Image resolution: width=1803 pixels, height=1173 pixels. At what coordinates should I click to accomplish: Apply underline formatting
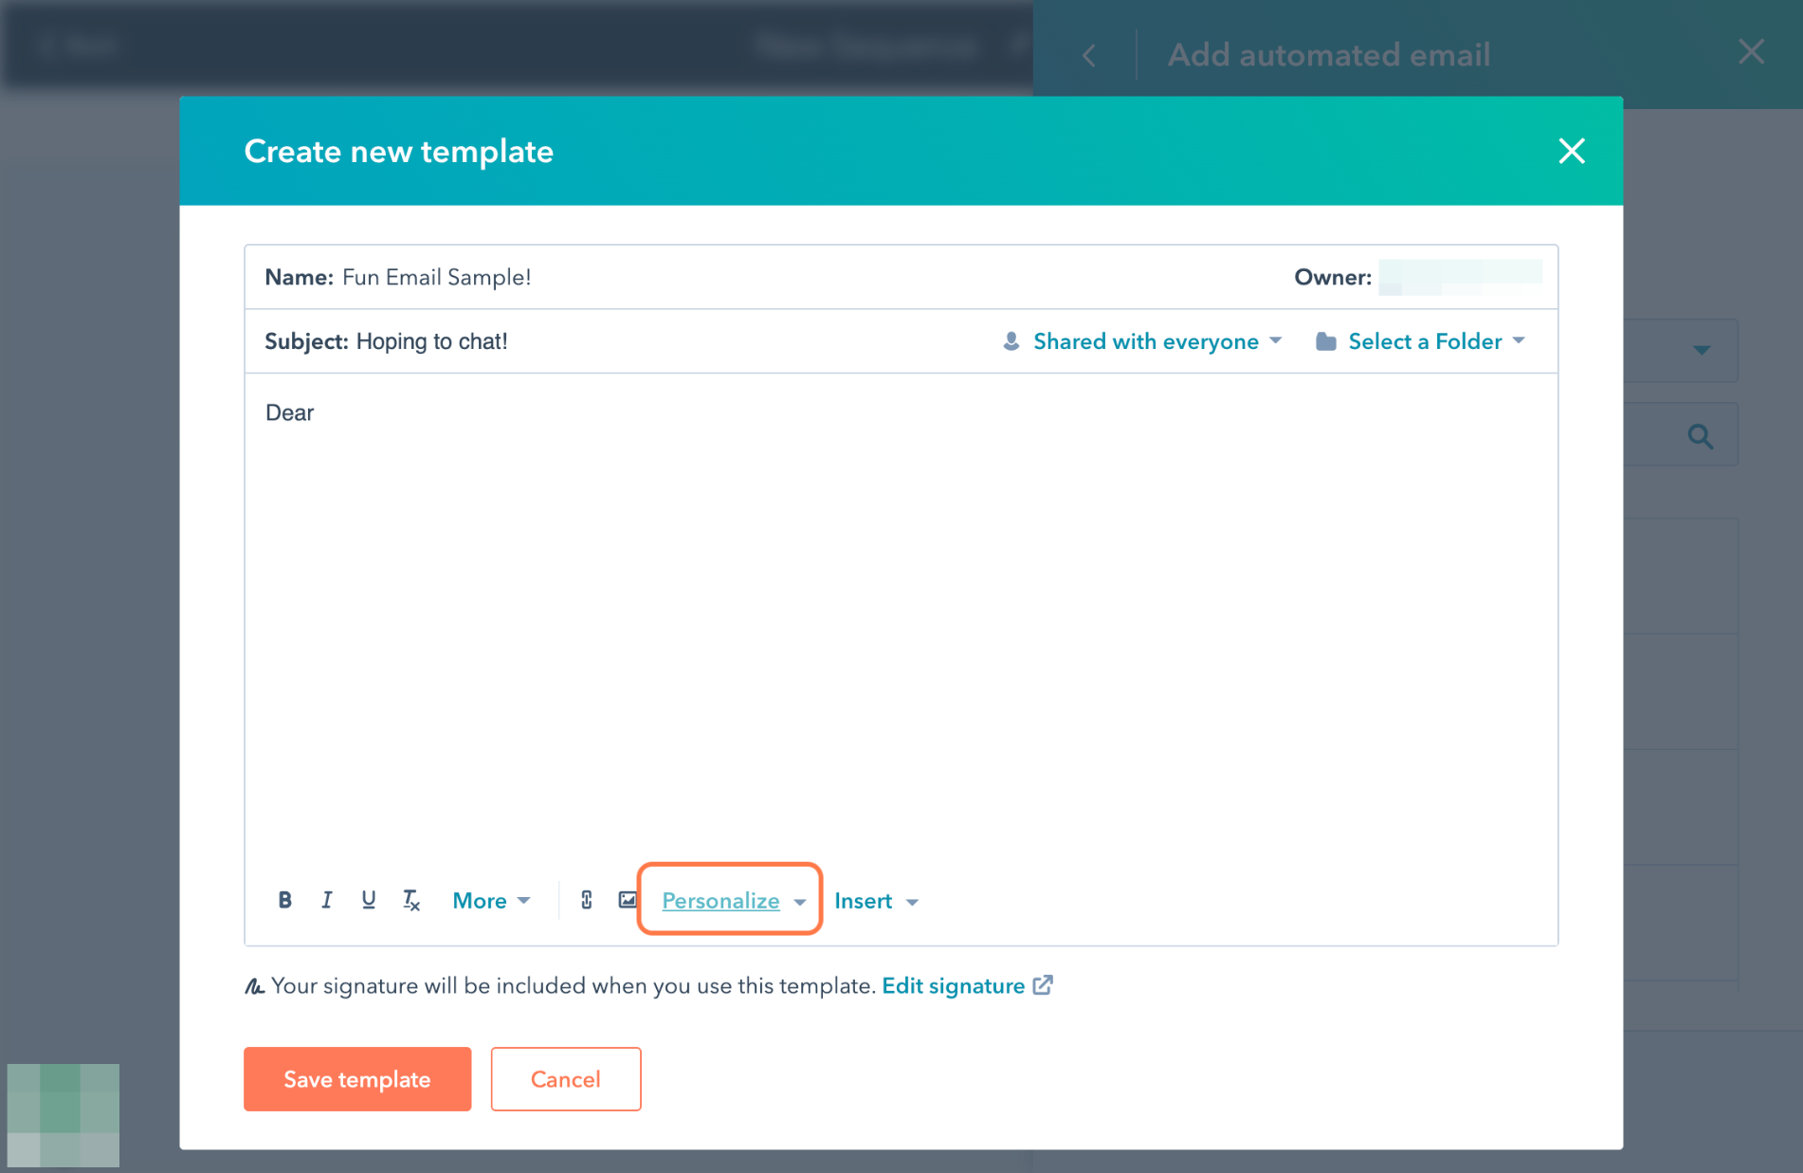369,900
